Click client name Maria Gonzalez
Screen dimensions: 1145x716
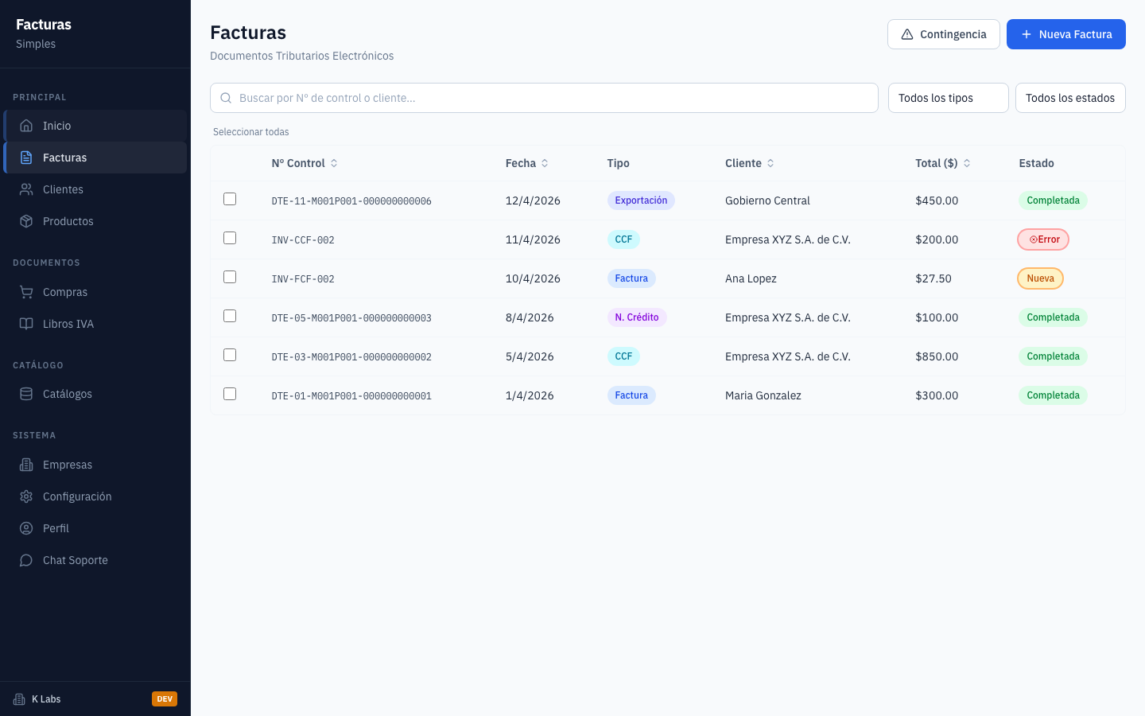[763, 395]
